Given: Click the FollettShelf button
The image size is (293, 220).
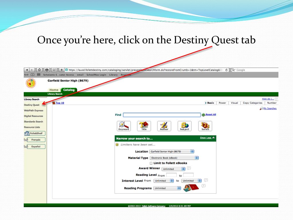Looking at the screenshot, I should [35, 133].
